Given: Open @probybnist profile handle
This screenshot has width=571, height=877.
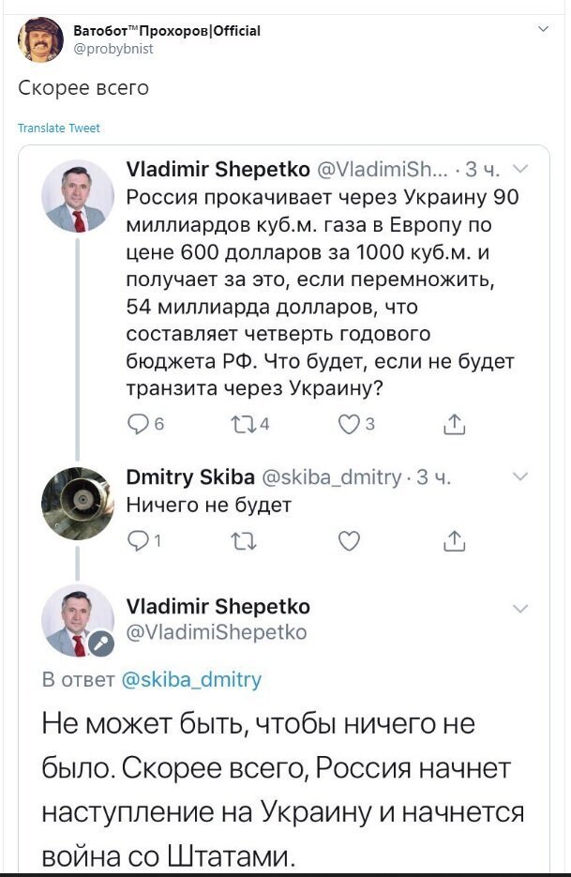Looking at the screenshot, I should pos(113,49).
